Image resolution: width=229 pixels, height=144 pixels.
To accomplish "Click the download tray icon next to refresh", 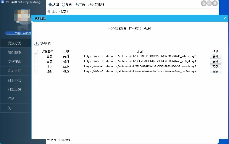I will click(77, 5).
